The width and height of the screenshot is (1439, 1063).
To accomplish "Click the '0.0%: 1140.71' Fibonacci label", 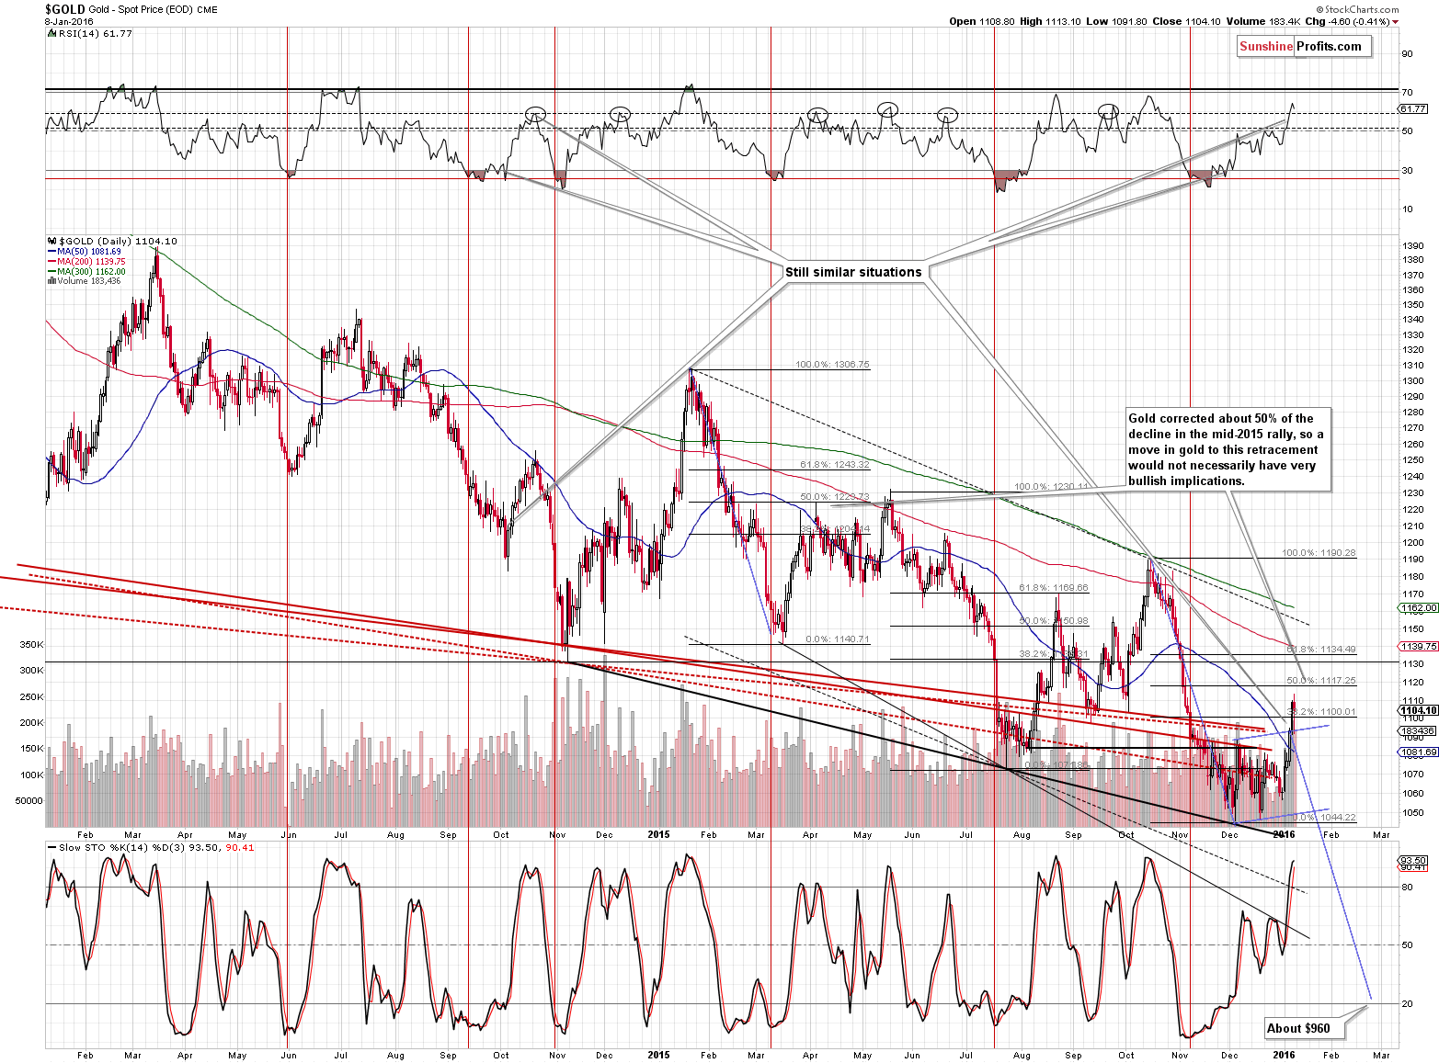I will pos(838,639).
